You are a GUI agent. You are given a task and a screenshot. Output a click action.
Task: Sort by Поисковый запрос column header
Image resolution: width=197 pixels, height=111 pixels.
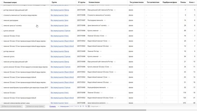10,2
